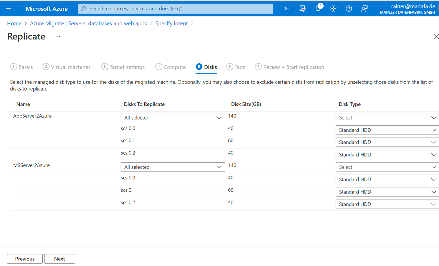
Task: Click the search resources input field
Action: pos(176,9)
